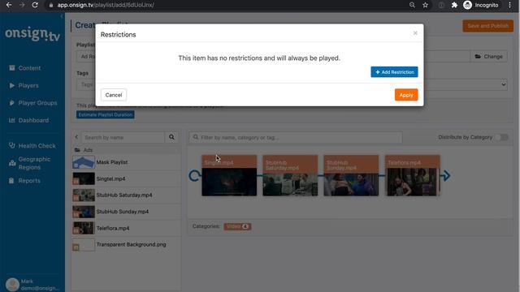Click the Mark user avatar

click(12, 285)
